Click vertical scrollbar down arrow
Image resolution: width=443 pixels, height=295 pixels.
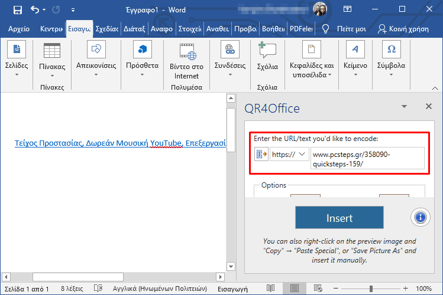pyautogui.click(x=231, y=266)
